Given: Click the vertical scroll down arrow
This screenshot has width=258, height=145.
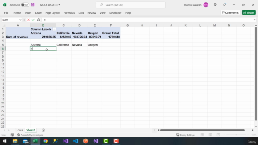Looking at the screenshot, I should pyautogui.click(x=256, y=126).
